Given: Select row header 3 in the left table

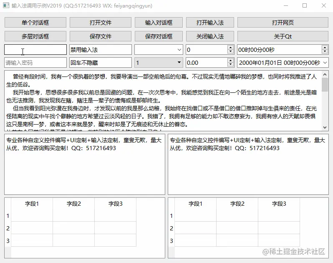Looking at the screenshot, I should (x=8, y=240).
